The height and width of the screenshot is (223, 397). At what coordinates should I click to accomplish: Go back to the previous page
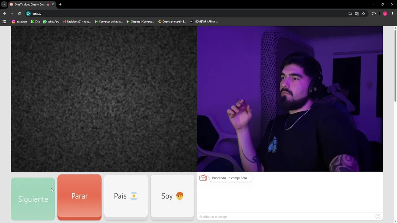pos(4,14)
